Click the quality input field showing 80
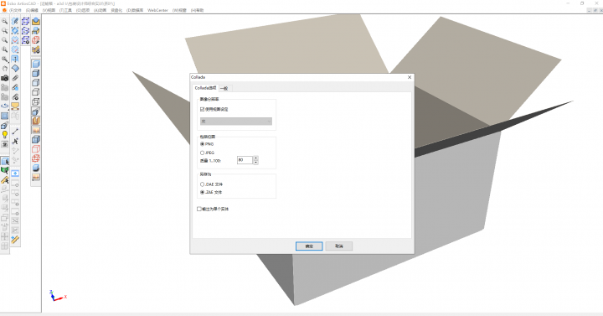This screenshot has height=316, width=603. 245,160
